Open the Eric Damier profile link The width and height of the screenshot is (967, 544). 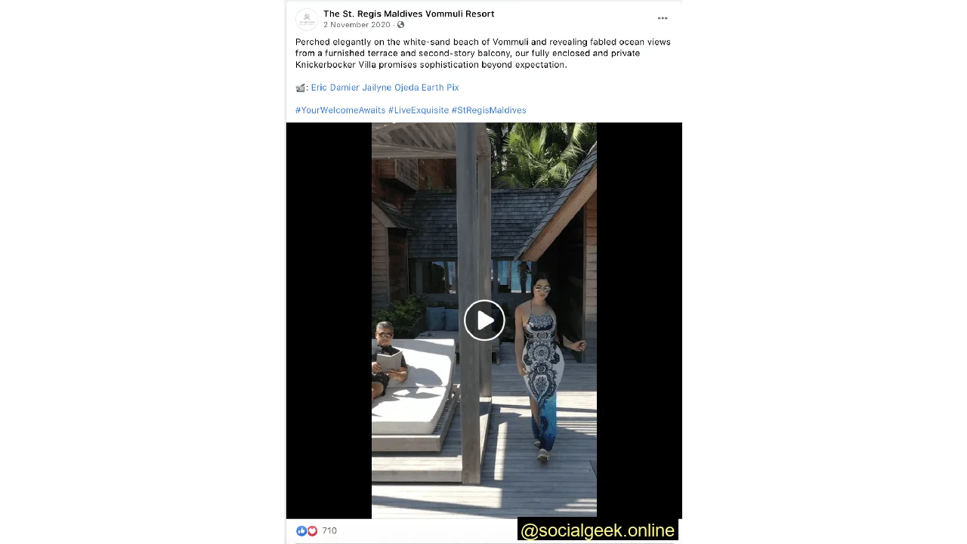click(x=335, y=88)
